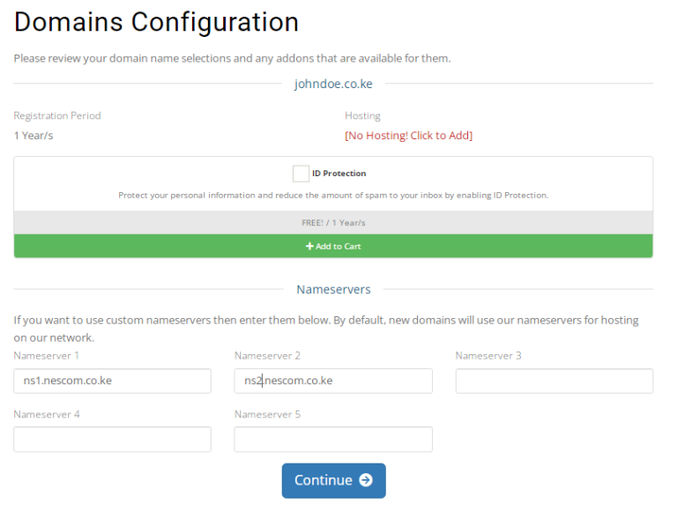Screen dimensions: 677x511
Task: Click the arrow icon on the Continue button
Action: point(366,480)
